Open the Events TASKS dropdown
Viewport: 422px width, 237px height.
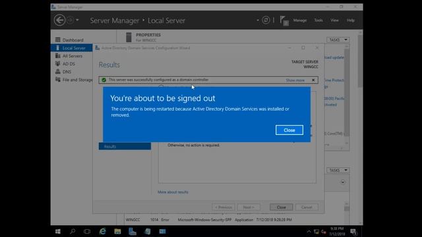point(338,170)
